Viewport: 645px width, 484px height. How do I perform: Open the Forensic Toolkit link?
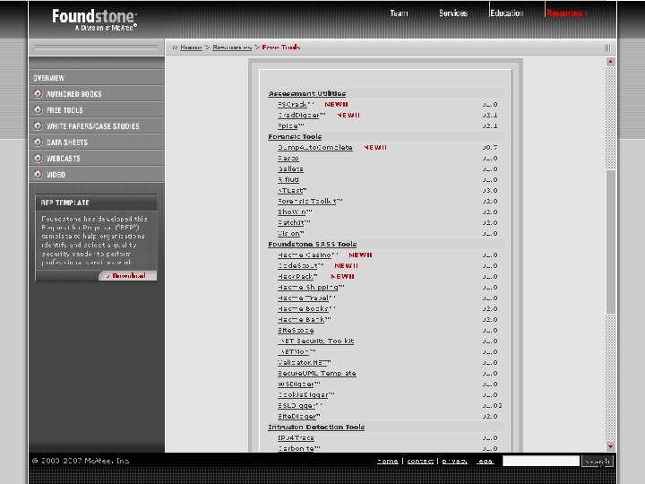(x=307, y=201)
